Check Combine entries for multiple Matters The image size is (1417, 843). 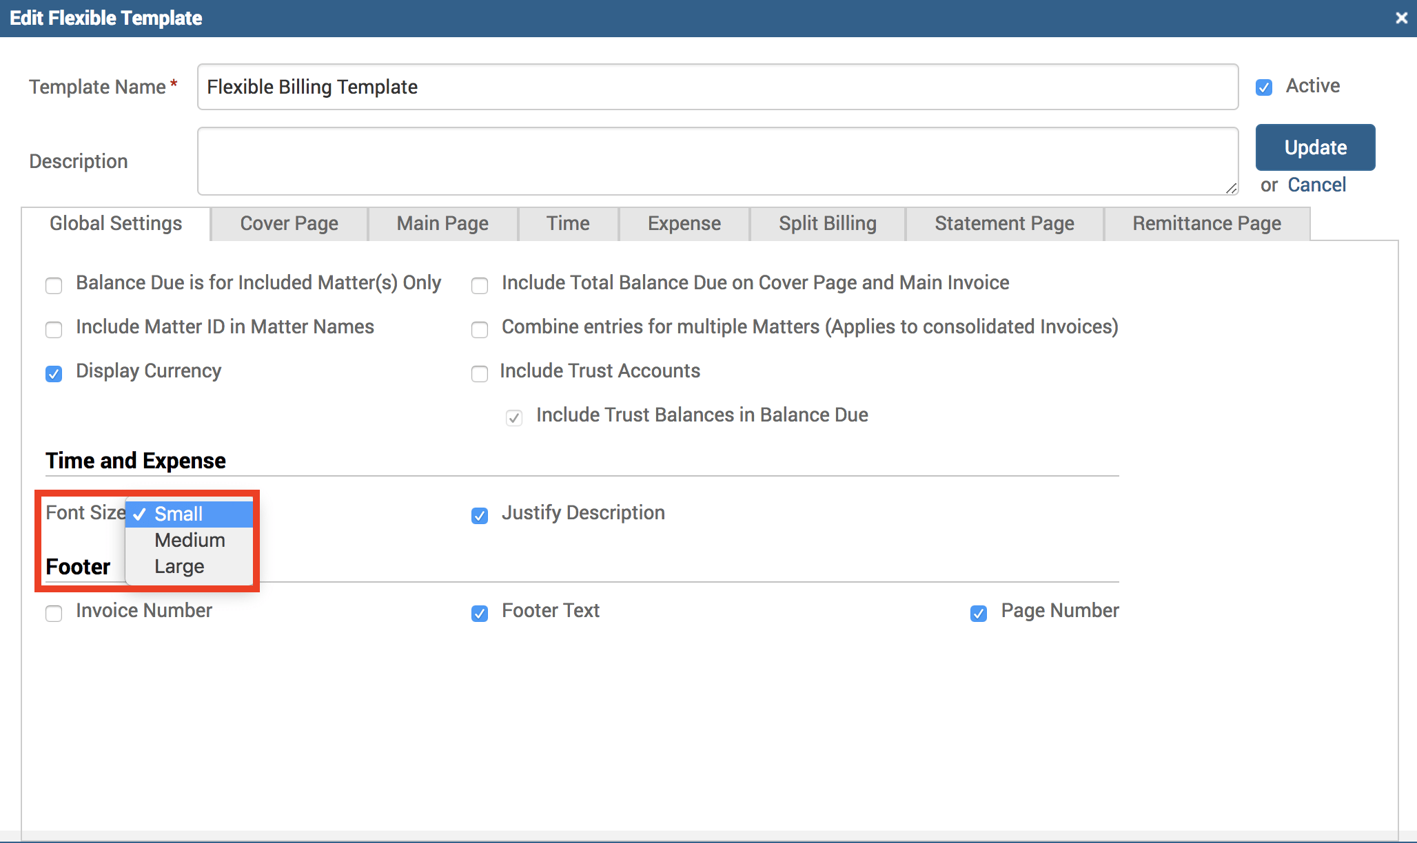pyautogui.click(x=480, y=329)
